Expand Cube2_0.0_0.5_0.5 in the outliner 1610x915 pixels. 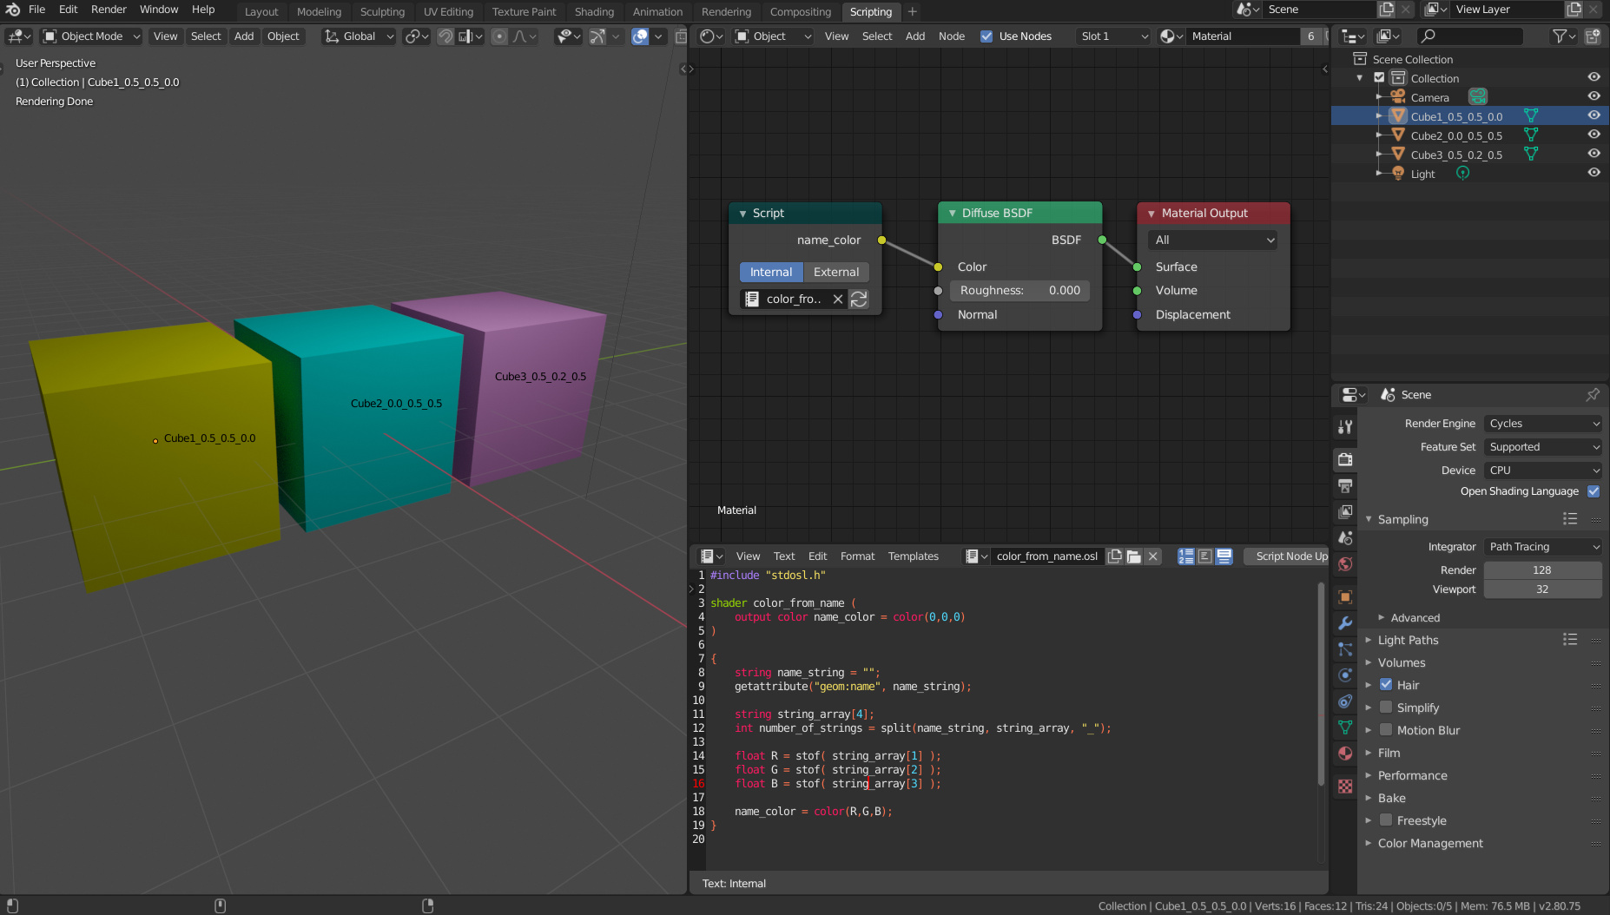(x=1380, y=135)
